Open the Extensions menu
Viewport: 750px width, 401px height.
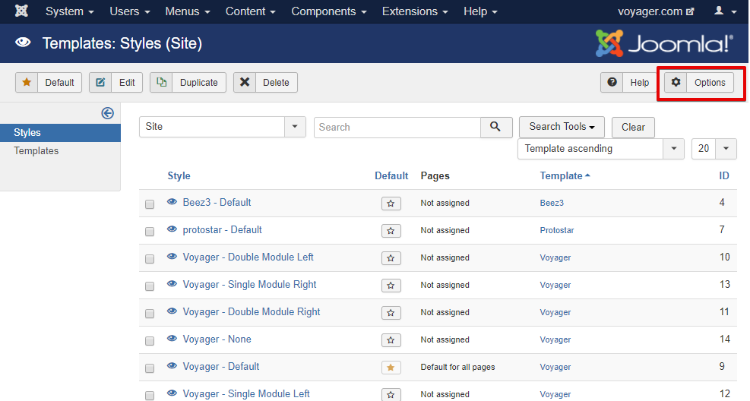tap(415, 11)
